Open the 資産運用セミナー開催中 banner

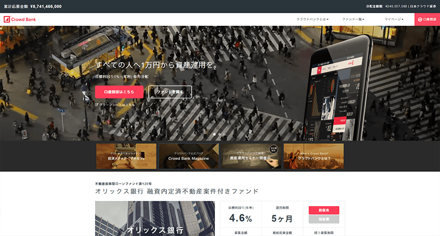[251, 156]
